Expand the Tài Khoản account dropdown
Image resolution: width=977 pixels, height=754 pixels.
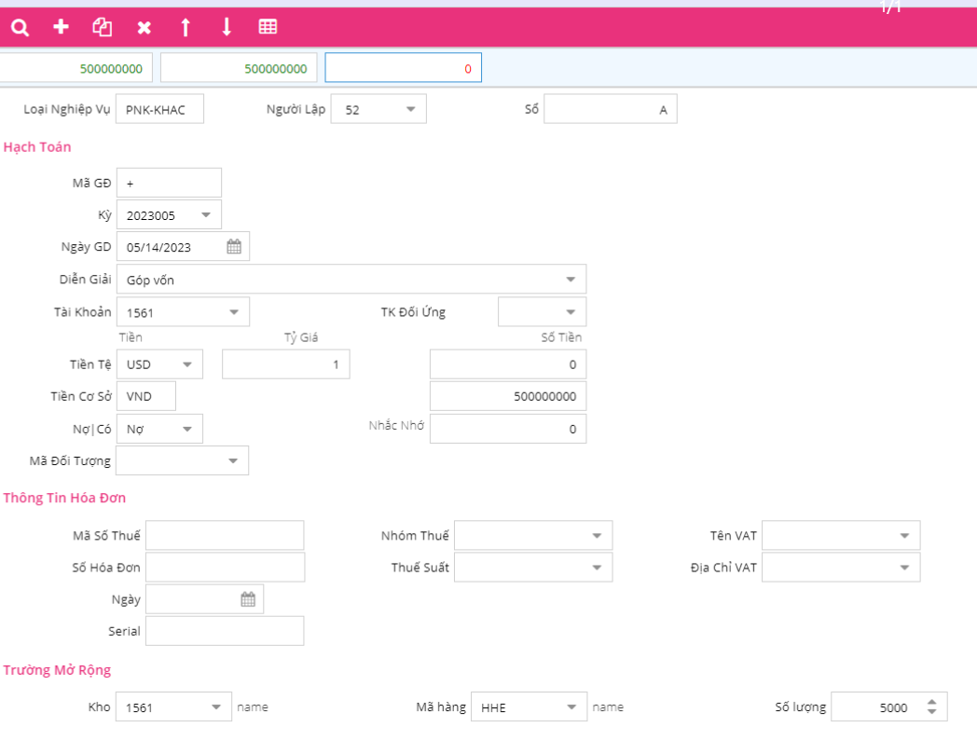tap(234, 312)
